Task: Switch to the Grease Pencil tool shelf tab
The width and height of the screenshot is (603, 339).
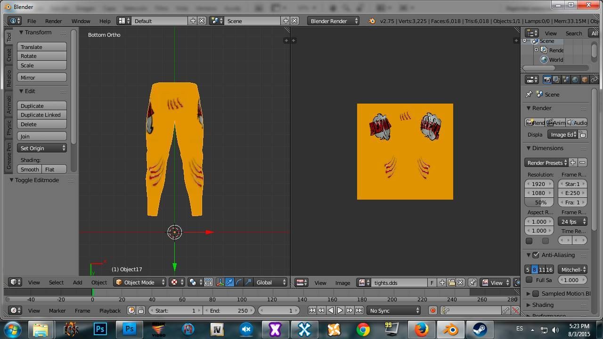Action: pos(8,156)
